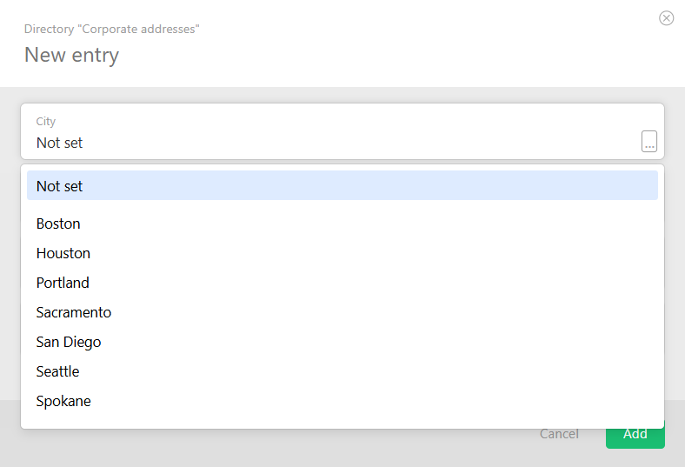Click the City combo box field

[330, 142]
